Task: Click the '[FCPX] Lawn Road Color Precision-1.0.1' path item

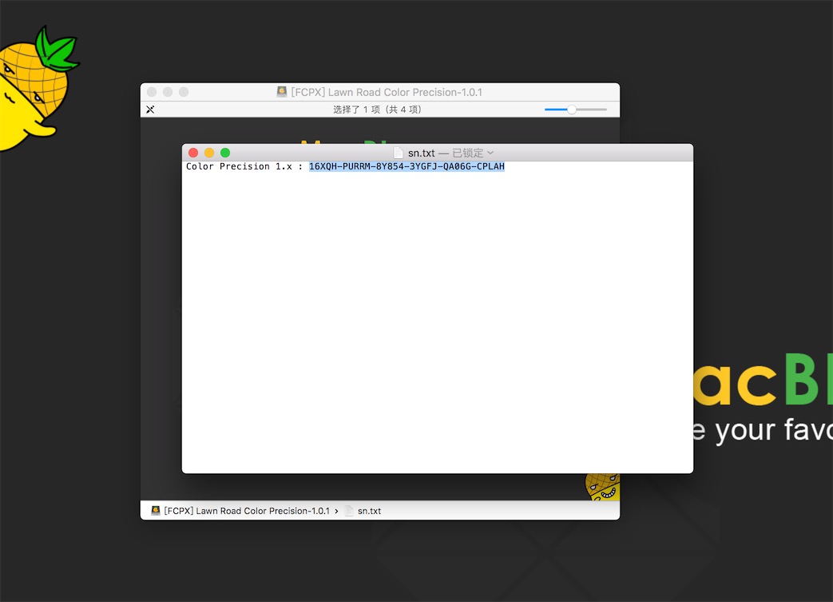Action: coord(247,511)
